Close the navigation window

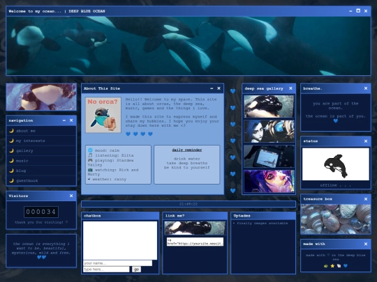click(71, 120)
